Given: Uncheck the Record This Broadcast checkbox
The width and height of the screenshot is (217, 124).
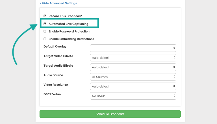Looking at the screenshot, I should point(45,16).
